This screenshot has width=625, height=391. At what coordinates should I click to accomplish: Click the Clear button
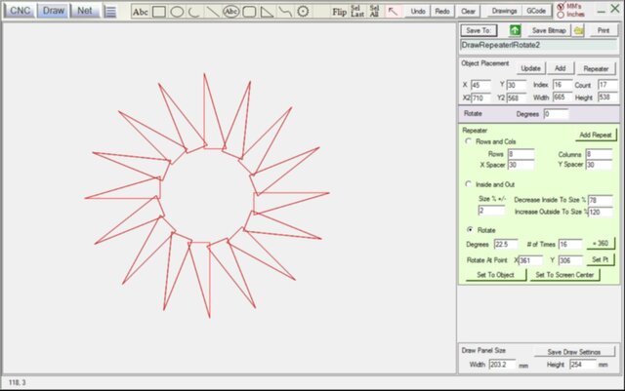[x=468, y=11]
